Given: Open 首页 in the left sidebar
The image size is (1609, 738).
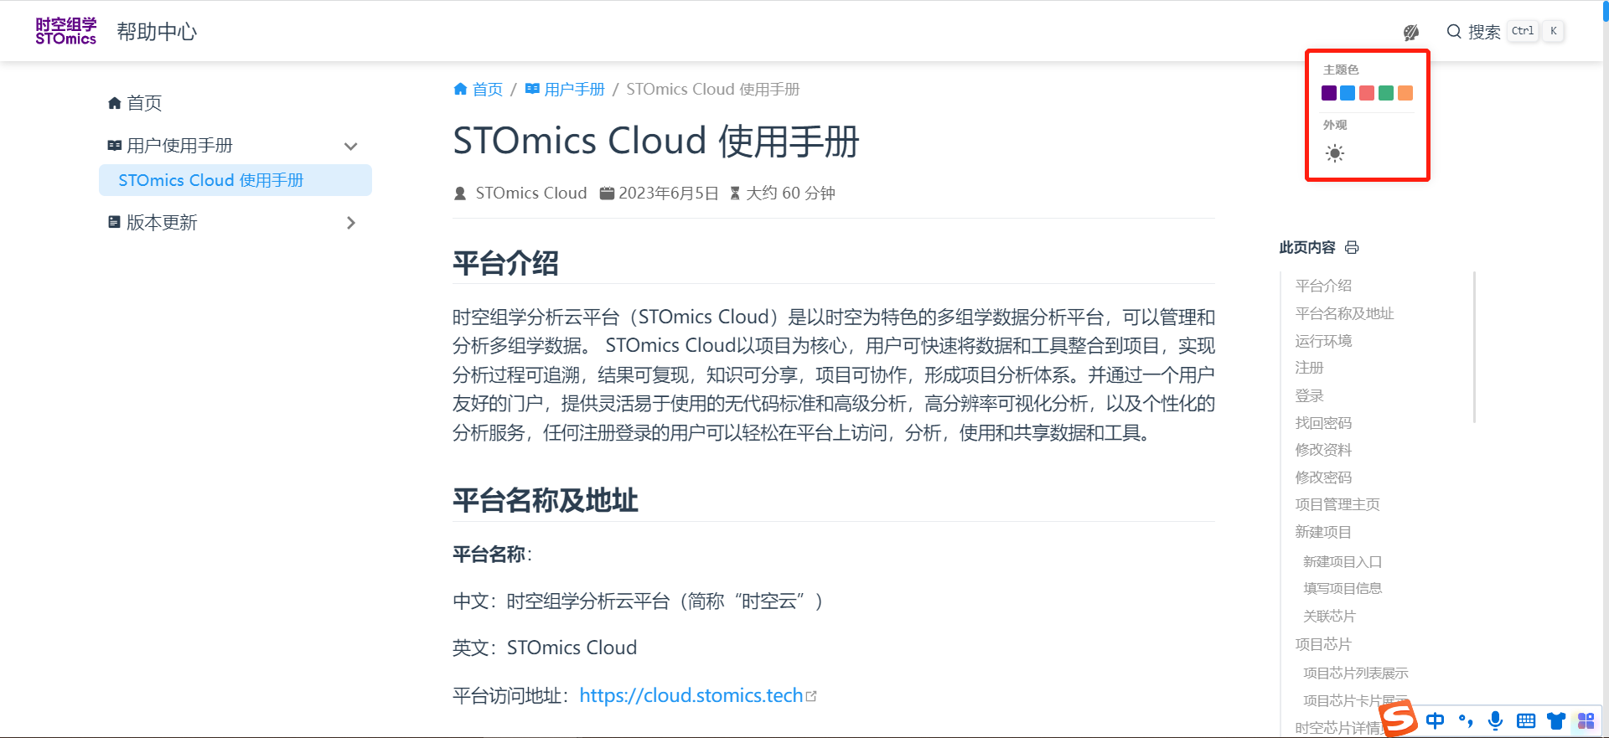Looking at the screenshot, I should click(x=143, y=103).
